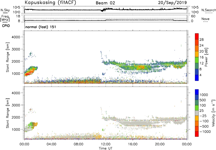The height and width of the screenshot is (150, 216).
Task: Click the "Kapuskasing (fitACF)" plot title
Action: (x=50, y=3)
